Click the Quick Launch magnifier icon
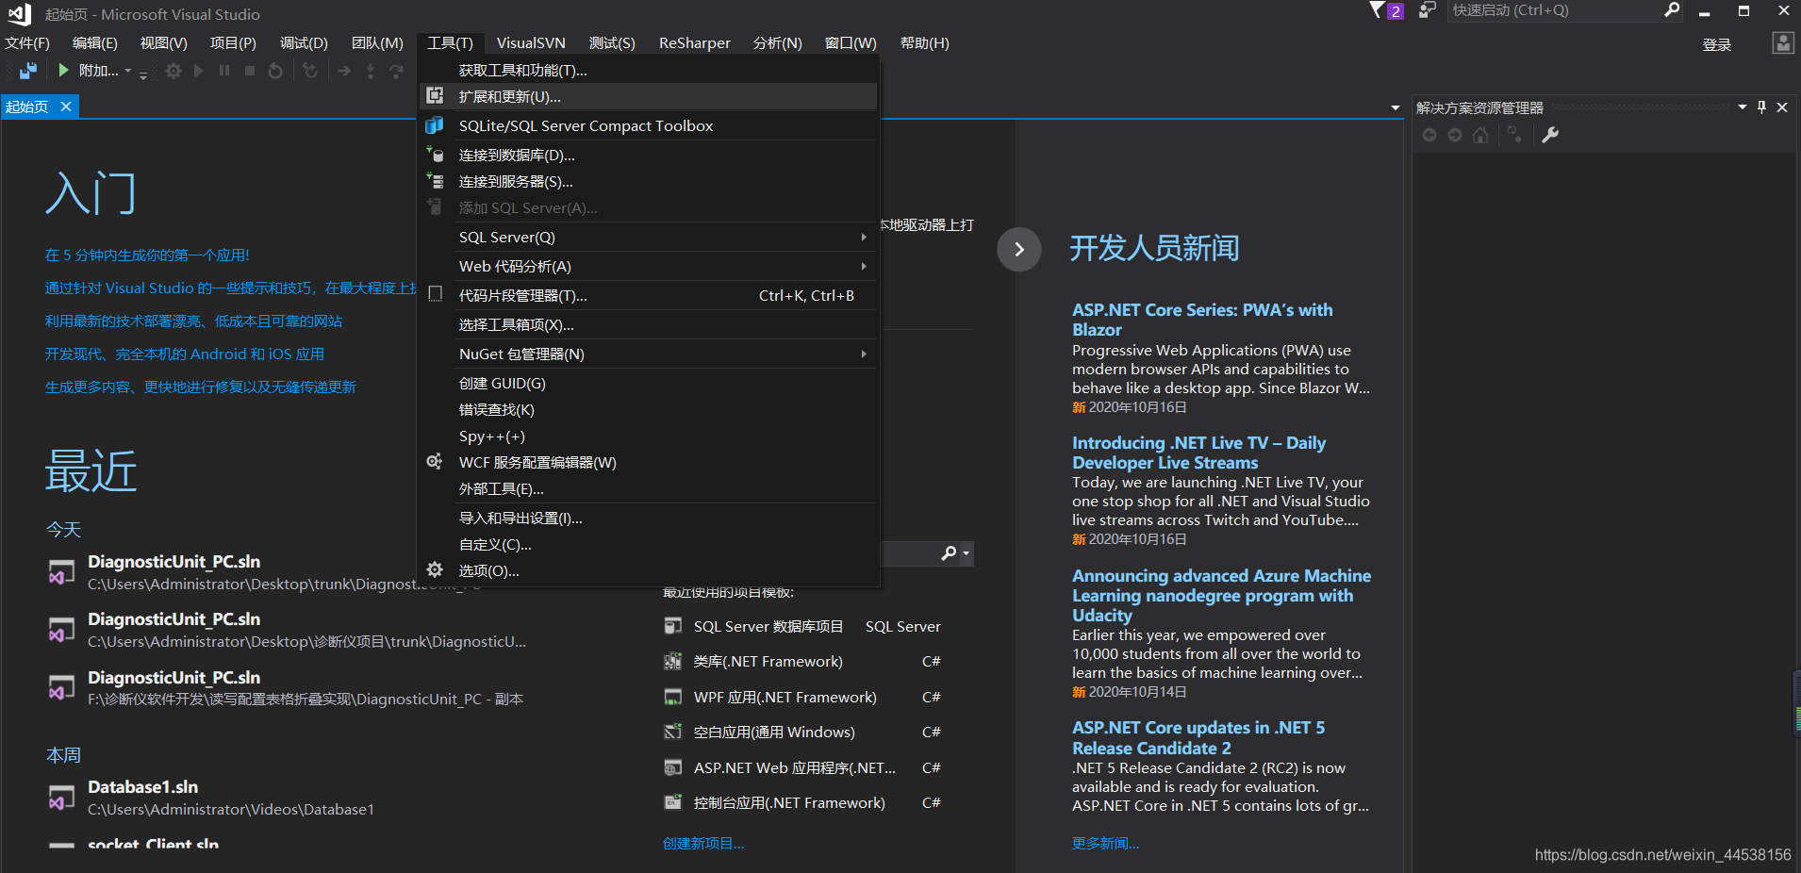The height and width of the screenshot is (873, 1801). 1672,10
